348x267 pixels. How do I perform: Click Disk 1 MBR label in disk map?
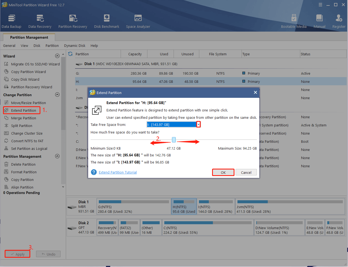(81, 207)
